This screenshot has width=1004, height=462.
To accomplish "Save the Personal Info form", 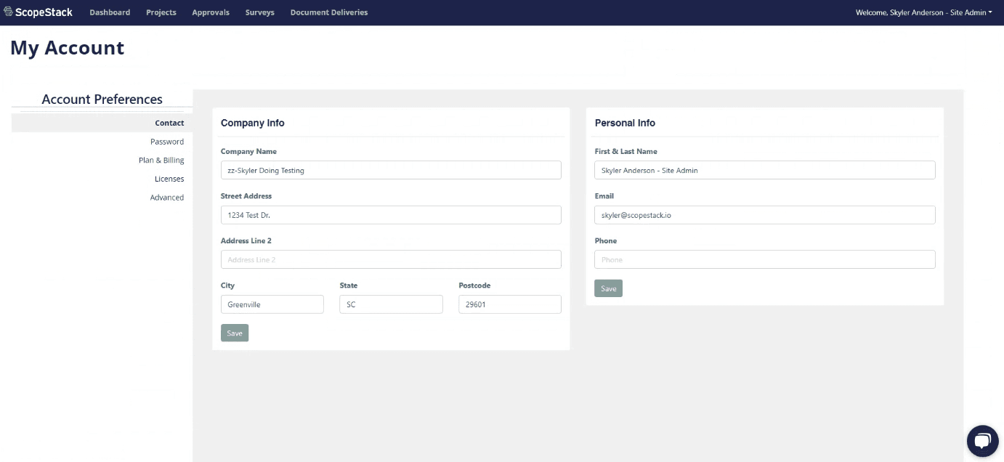I will (608, 288).
